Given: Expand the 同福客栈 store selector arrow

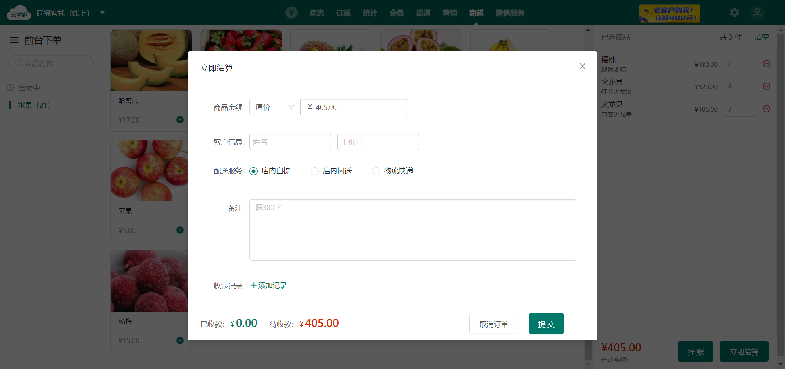Looking at the screenshot, I should pyautogui.click(x=102, y=13).
